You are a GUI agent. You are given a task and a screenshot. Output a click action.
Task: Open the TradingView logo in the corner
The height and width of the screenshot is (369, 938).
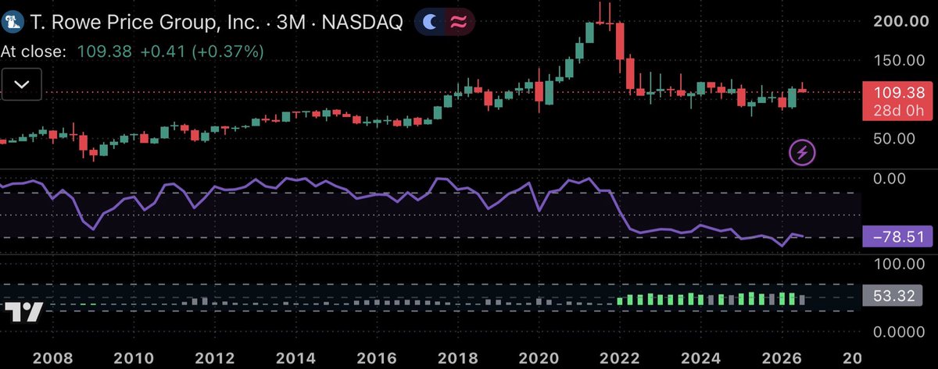click(23, 314)
